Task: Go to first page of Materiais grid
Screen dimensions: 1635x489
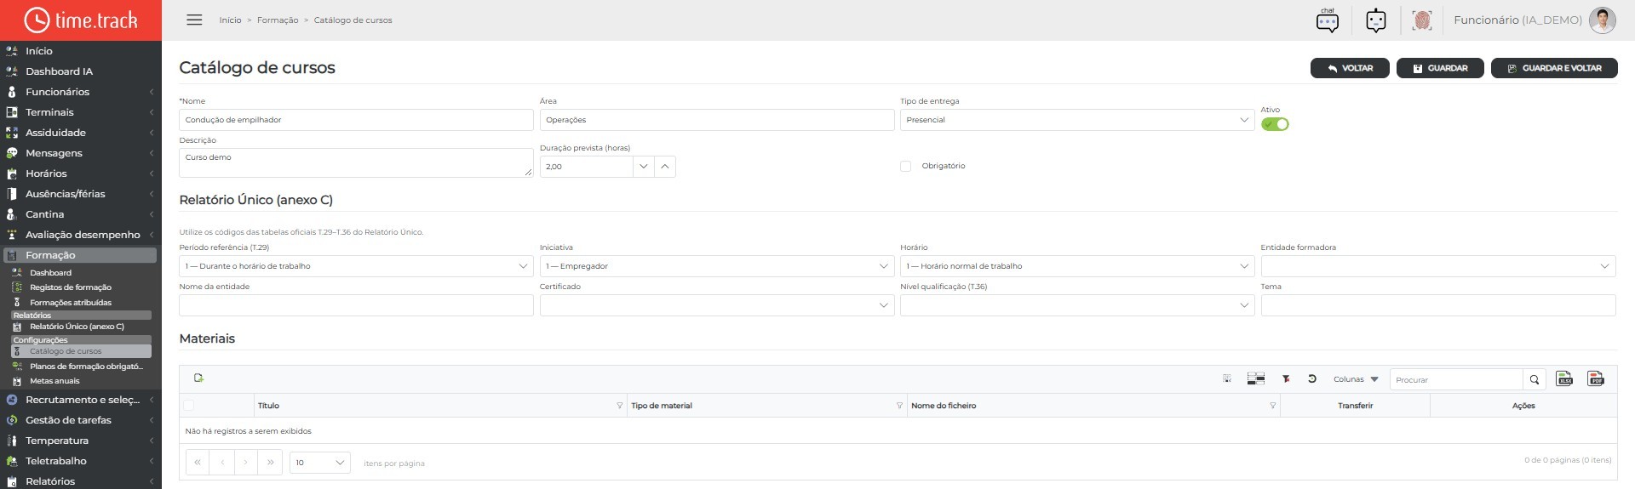Action: [x=198, y=463]
